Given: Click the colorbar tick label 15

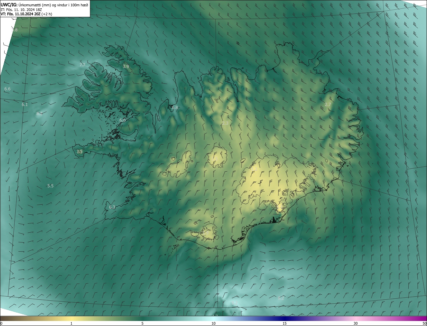Looking at the screenshot, I should [x=285, y=323].
